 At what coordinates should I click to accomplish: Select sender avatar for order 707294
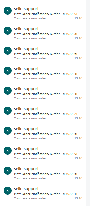(x=8, y=91)
